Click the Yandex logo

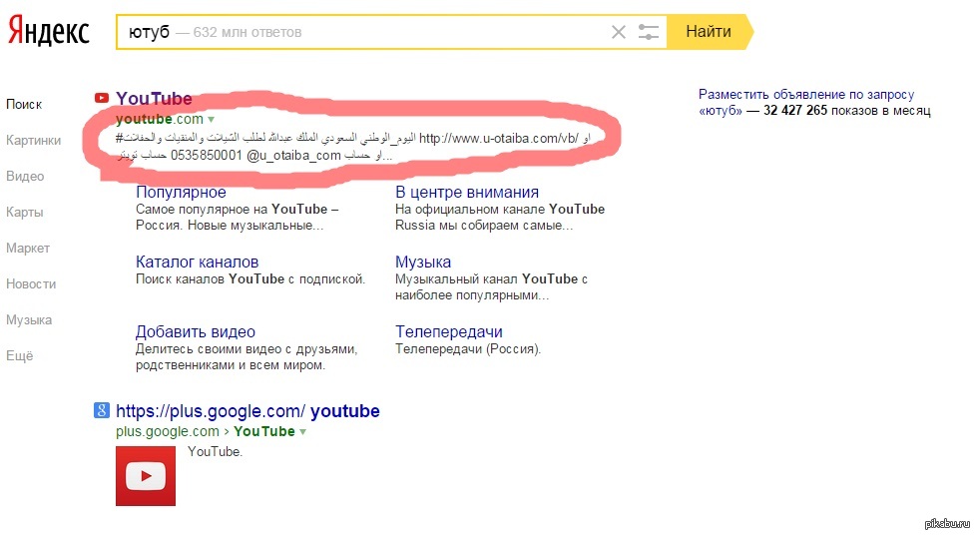click(x=49, y=32)
